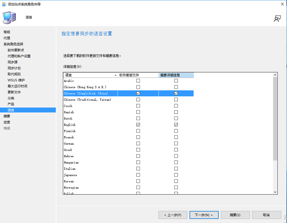Check summary details for German

click(176, 143)
